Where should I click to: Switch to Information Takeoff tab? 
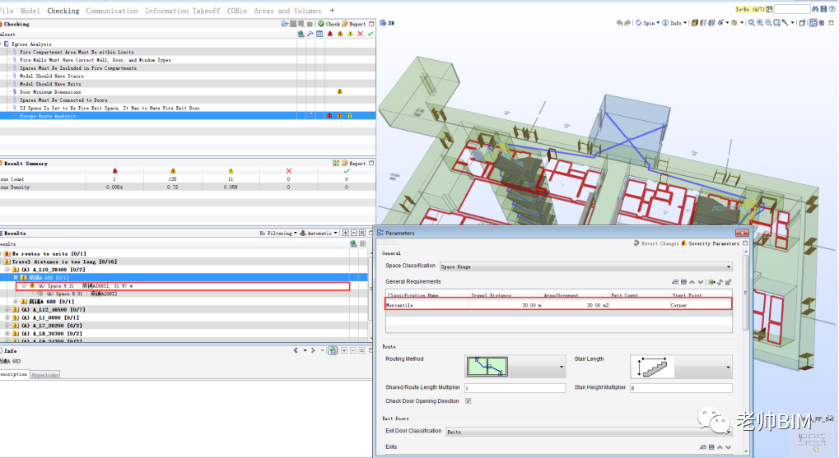click(183, 11)
